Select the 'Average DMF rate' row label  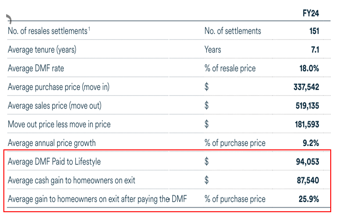coord(36,68)
